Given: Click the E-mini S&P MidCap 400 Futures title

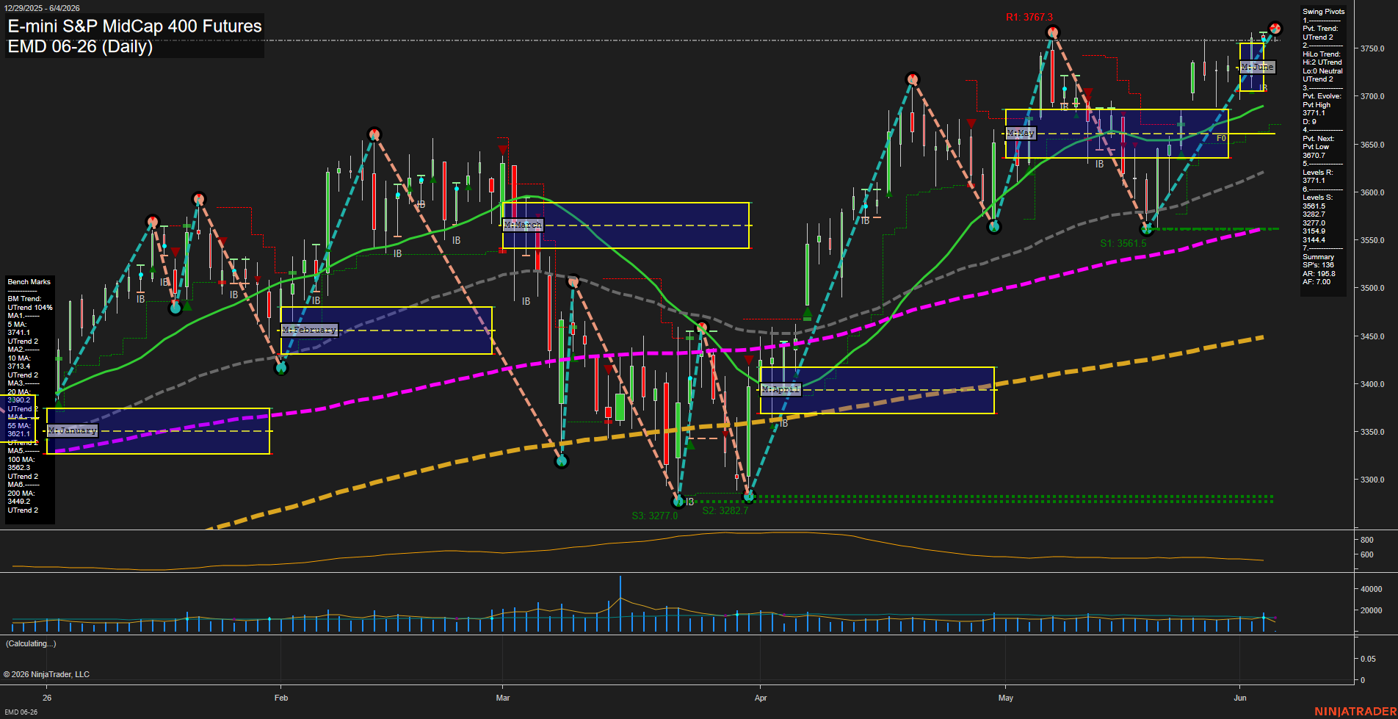Looking at the screenshot, I should click(x=135, y=26).
